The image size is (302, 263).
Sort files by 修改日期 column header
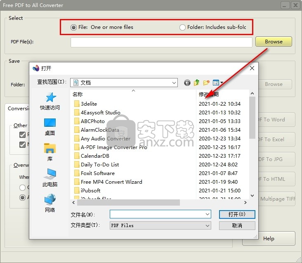click(209, 94)
